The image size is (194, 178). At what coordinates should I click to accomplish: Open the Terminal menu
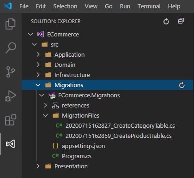[149, 6]
